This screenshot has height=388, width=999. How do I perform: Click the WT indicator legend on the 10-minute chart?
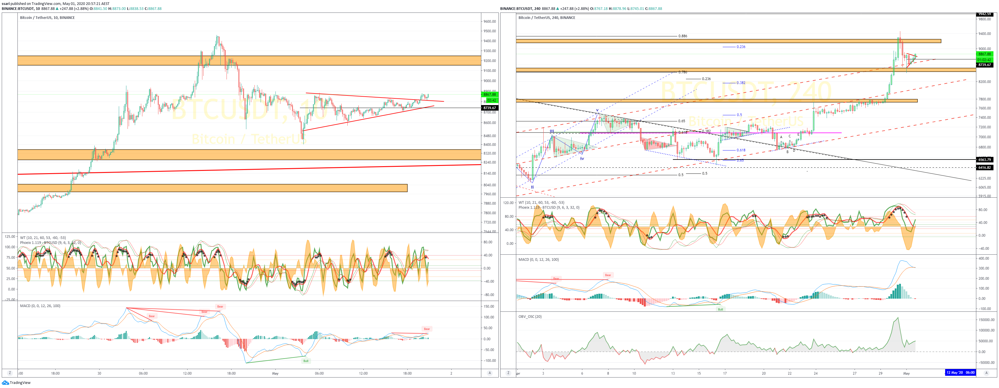tap(43, 238)
